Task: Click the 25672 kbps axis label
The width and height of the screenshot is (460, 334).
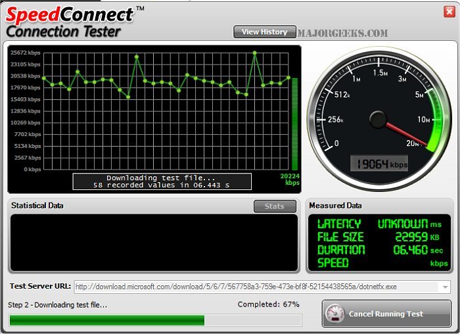Action: coord(25,53)
